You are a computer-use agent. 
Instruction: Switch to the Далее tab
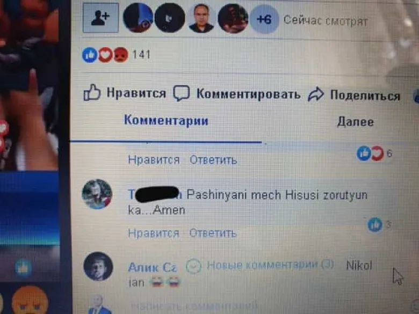click(356, 122)
